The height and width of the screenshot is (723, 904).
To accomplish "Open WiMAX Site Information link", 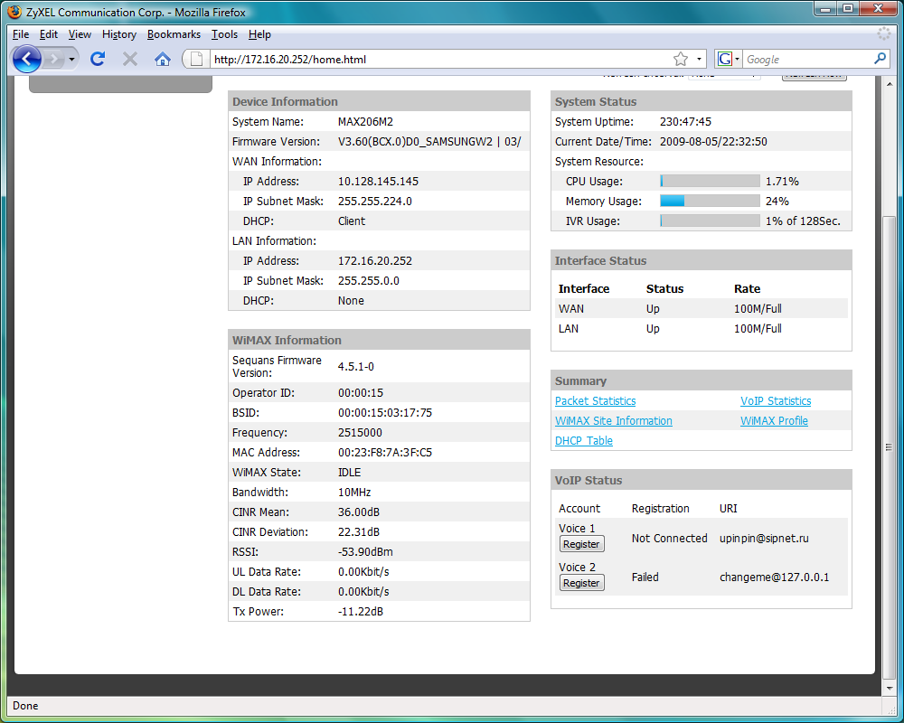I will (x=614, y=421).
